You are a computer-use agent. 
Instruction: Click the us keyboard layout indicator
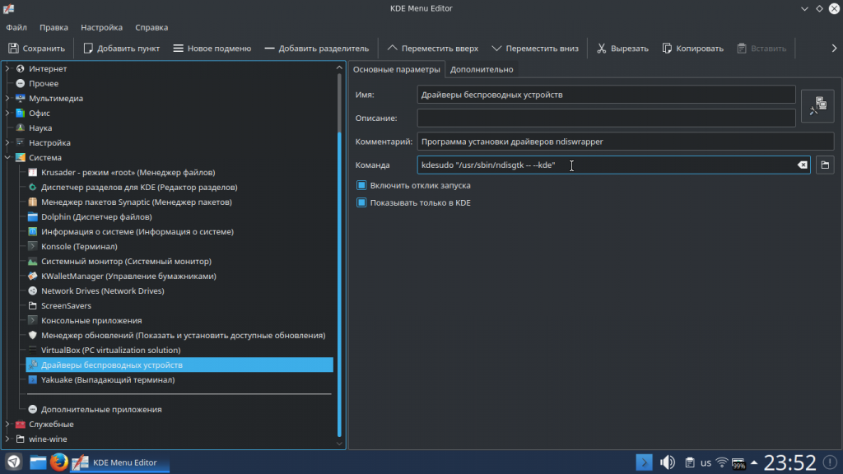[706, 462]
